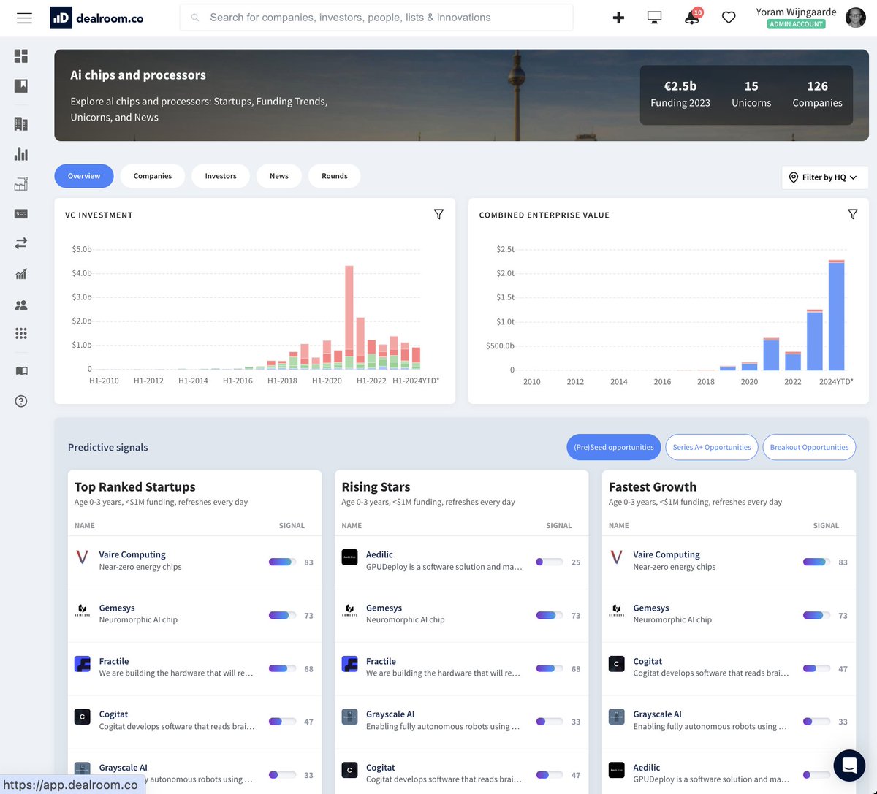Click the dealroom.co logo
This screenshot has width=877, height=794.
[96, 18]
